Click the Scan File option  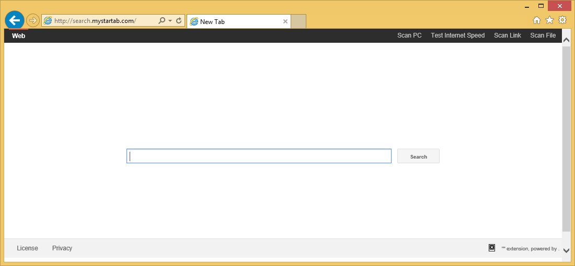point(543,35)
